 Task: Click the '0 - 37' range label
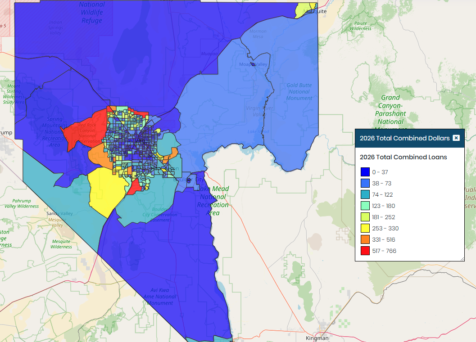click(x=380, y=172)
